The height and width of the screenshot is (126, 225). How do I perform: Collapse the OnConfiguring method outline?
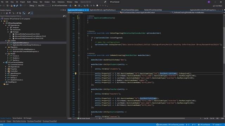(79, 33)
